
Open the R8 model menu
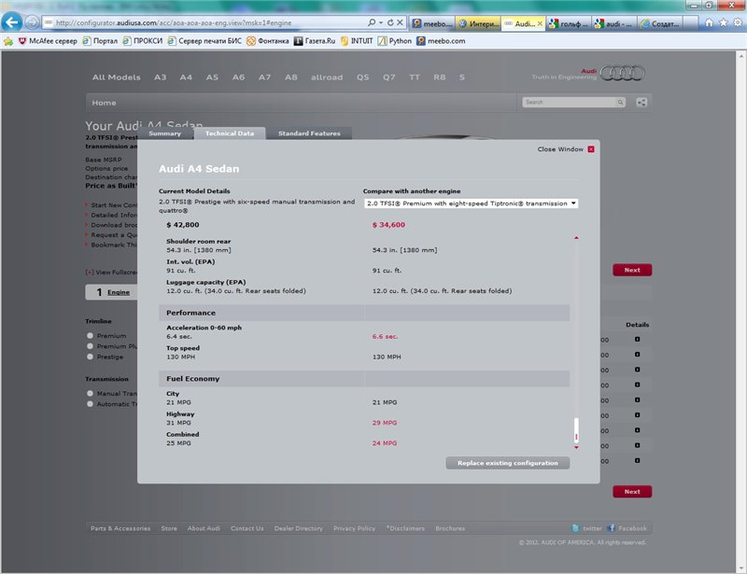[440, 77]
